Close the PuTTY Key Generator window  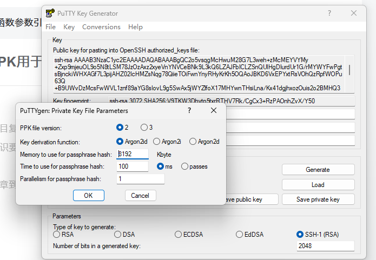(354, 13)
